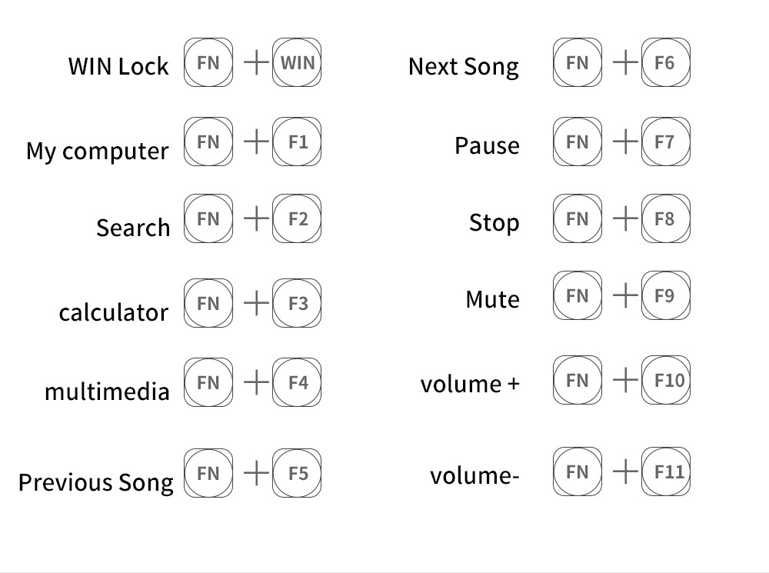Screen dimensions: 769x573
Task: Click the F11 key icon
Action: click(x=665, y=471)
